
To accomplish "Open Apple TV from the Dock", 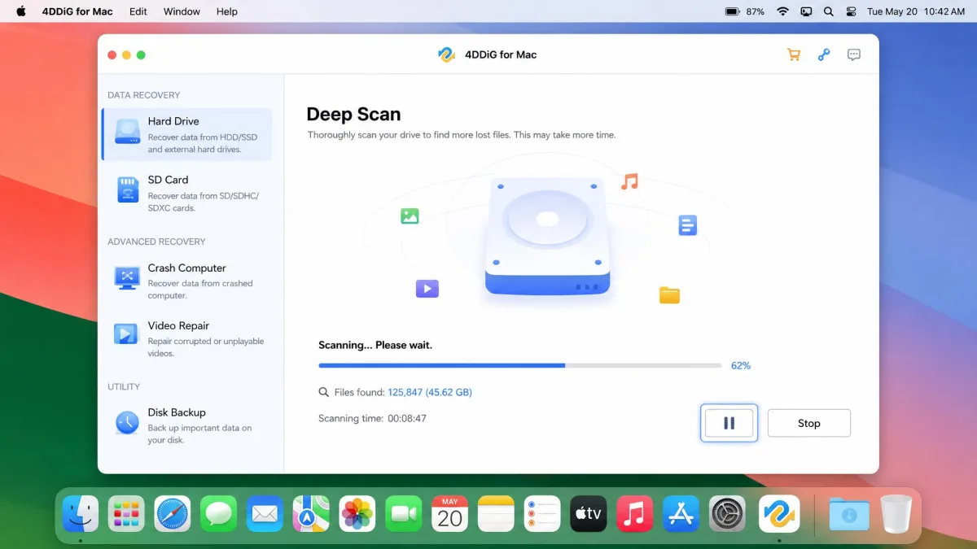I will tap(589, 514).
